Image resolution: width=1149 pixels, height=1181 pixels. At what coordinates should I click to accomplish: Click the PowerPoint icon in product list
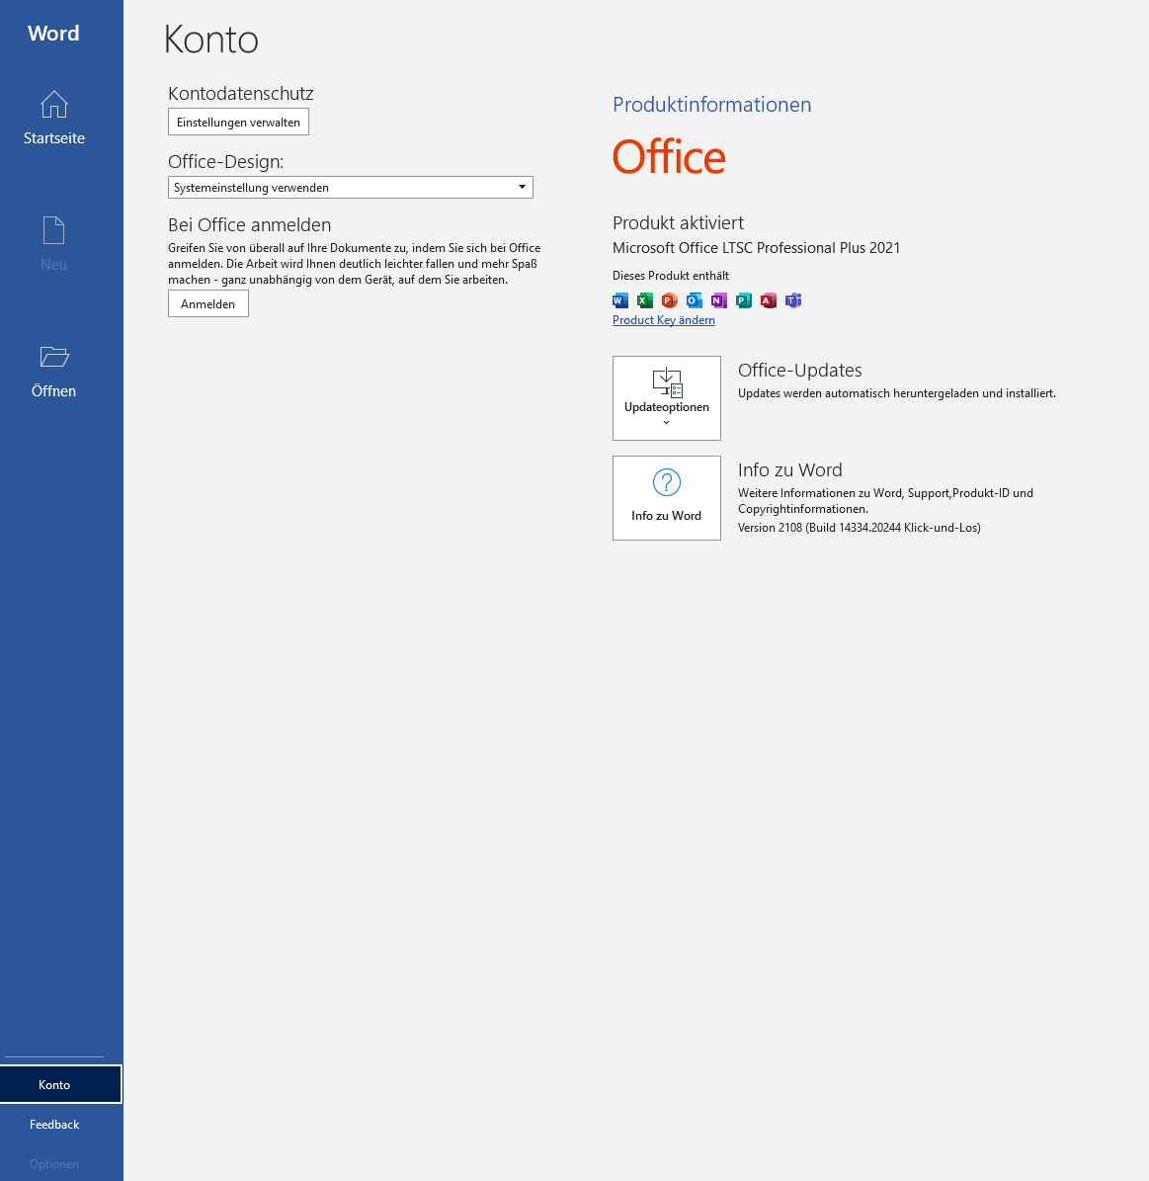point(670,300)
